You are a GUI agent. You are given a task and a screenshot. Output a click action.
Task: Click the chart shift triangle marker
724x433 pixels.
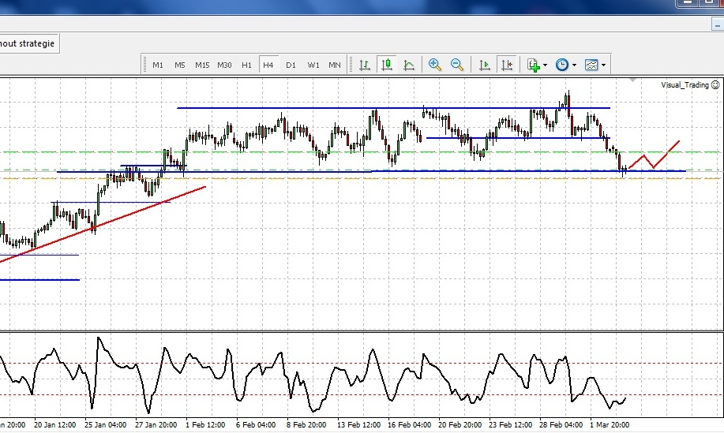click(632, 80)
